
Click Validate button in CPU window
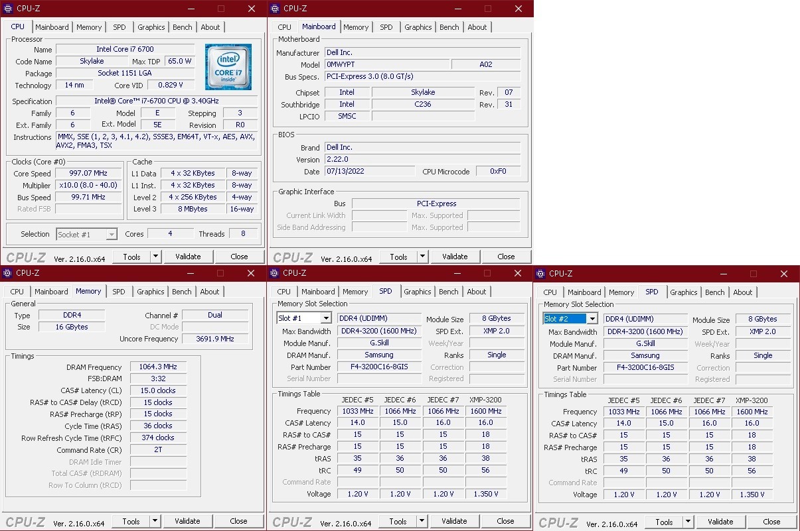(188, 257)
